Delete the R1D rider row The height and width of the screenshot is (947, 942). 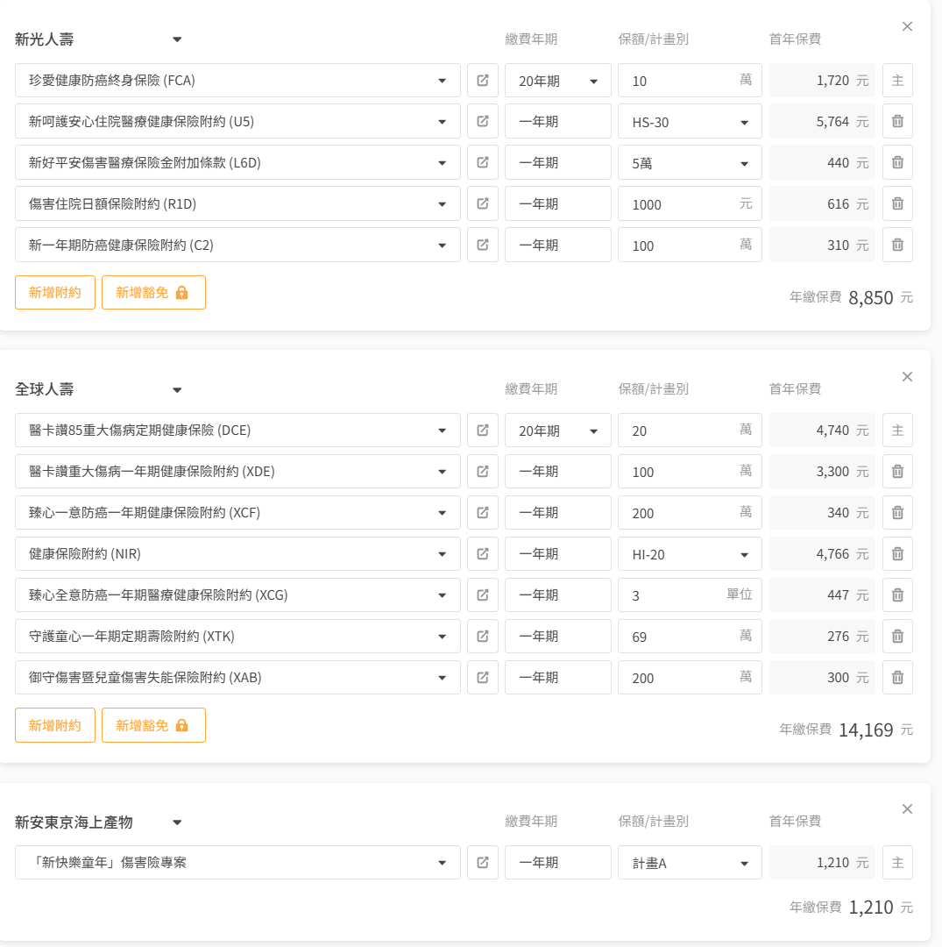click(x=897, y=203)
